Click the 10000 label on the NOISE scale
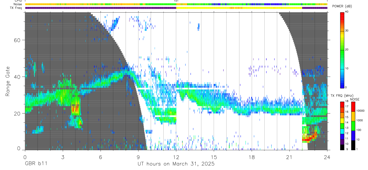368x170 pixels. (x=360, y=111)
